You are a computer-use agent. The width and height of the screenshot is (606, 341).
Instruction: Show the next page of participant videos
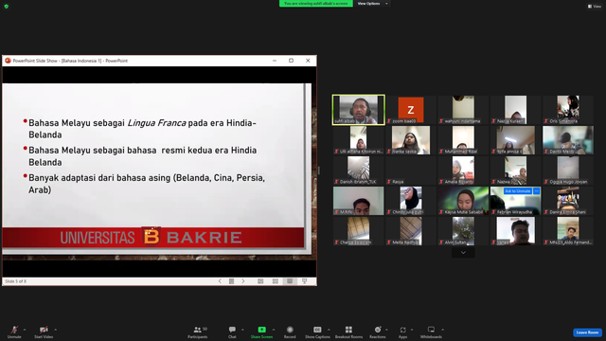pyautogui.click(x=463, y=253)
